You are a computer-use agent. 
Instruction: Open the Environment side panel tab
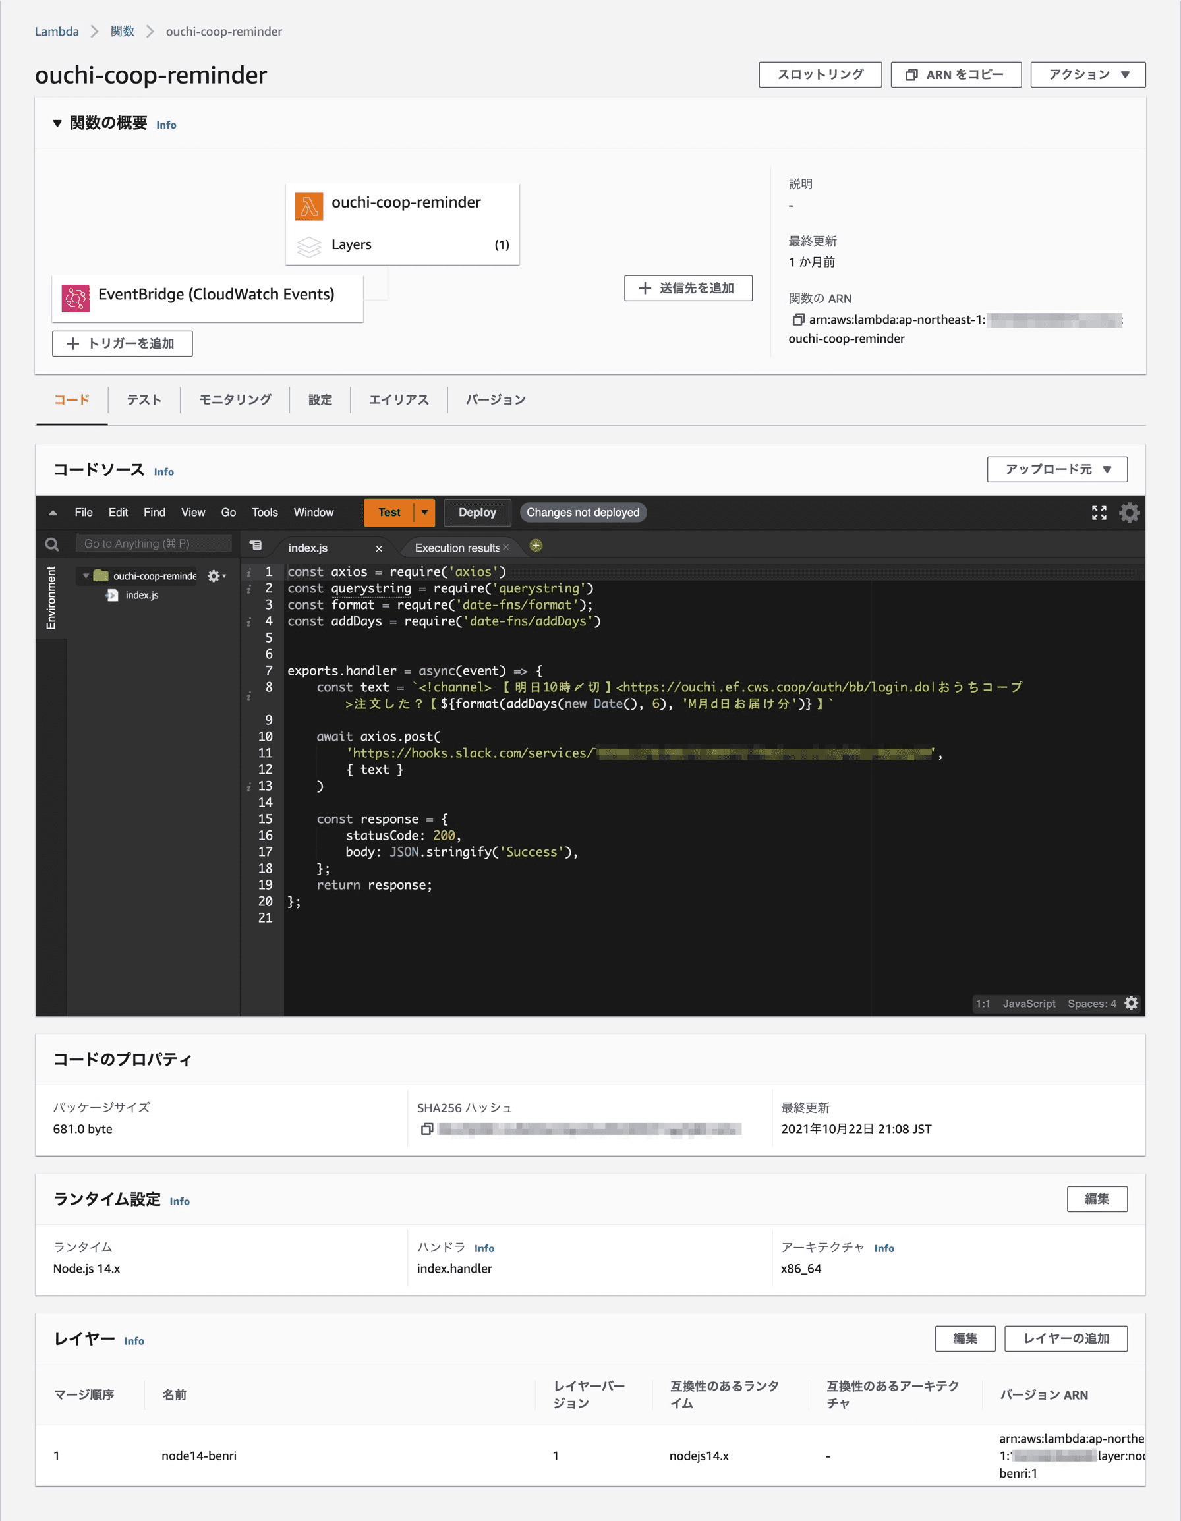tap(51, 598)
